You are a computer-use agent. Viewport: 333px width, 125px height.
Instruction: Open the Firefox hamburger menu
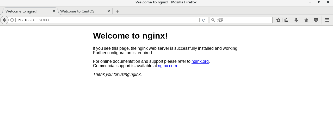[x=327, y=20]
